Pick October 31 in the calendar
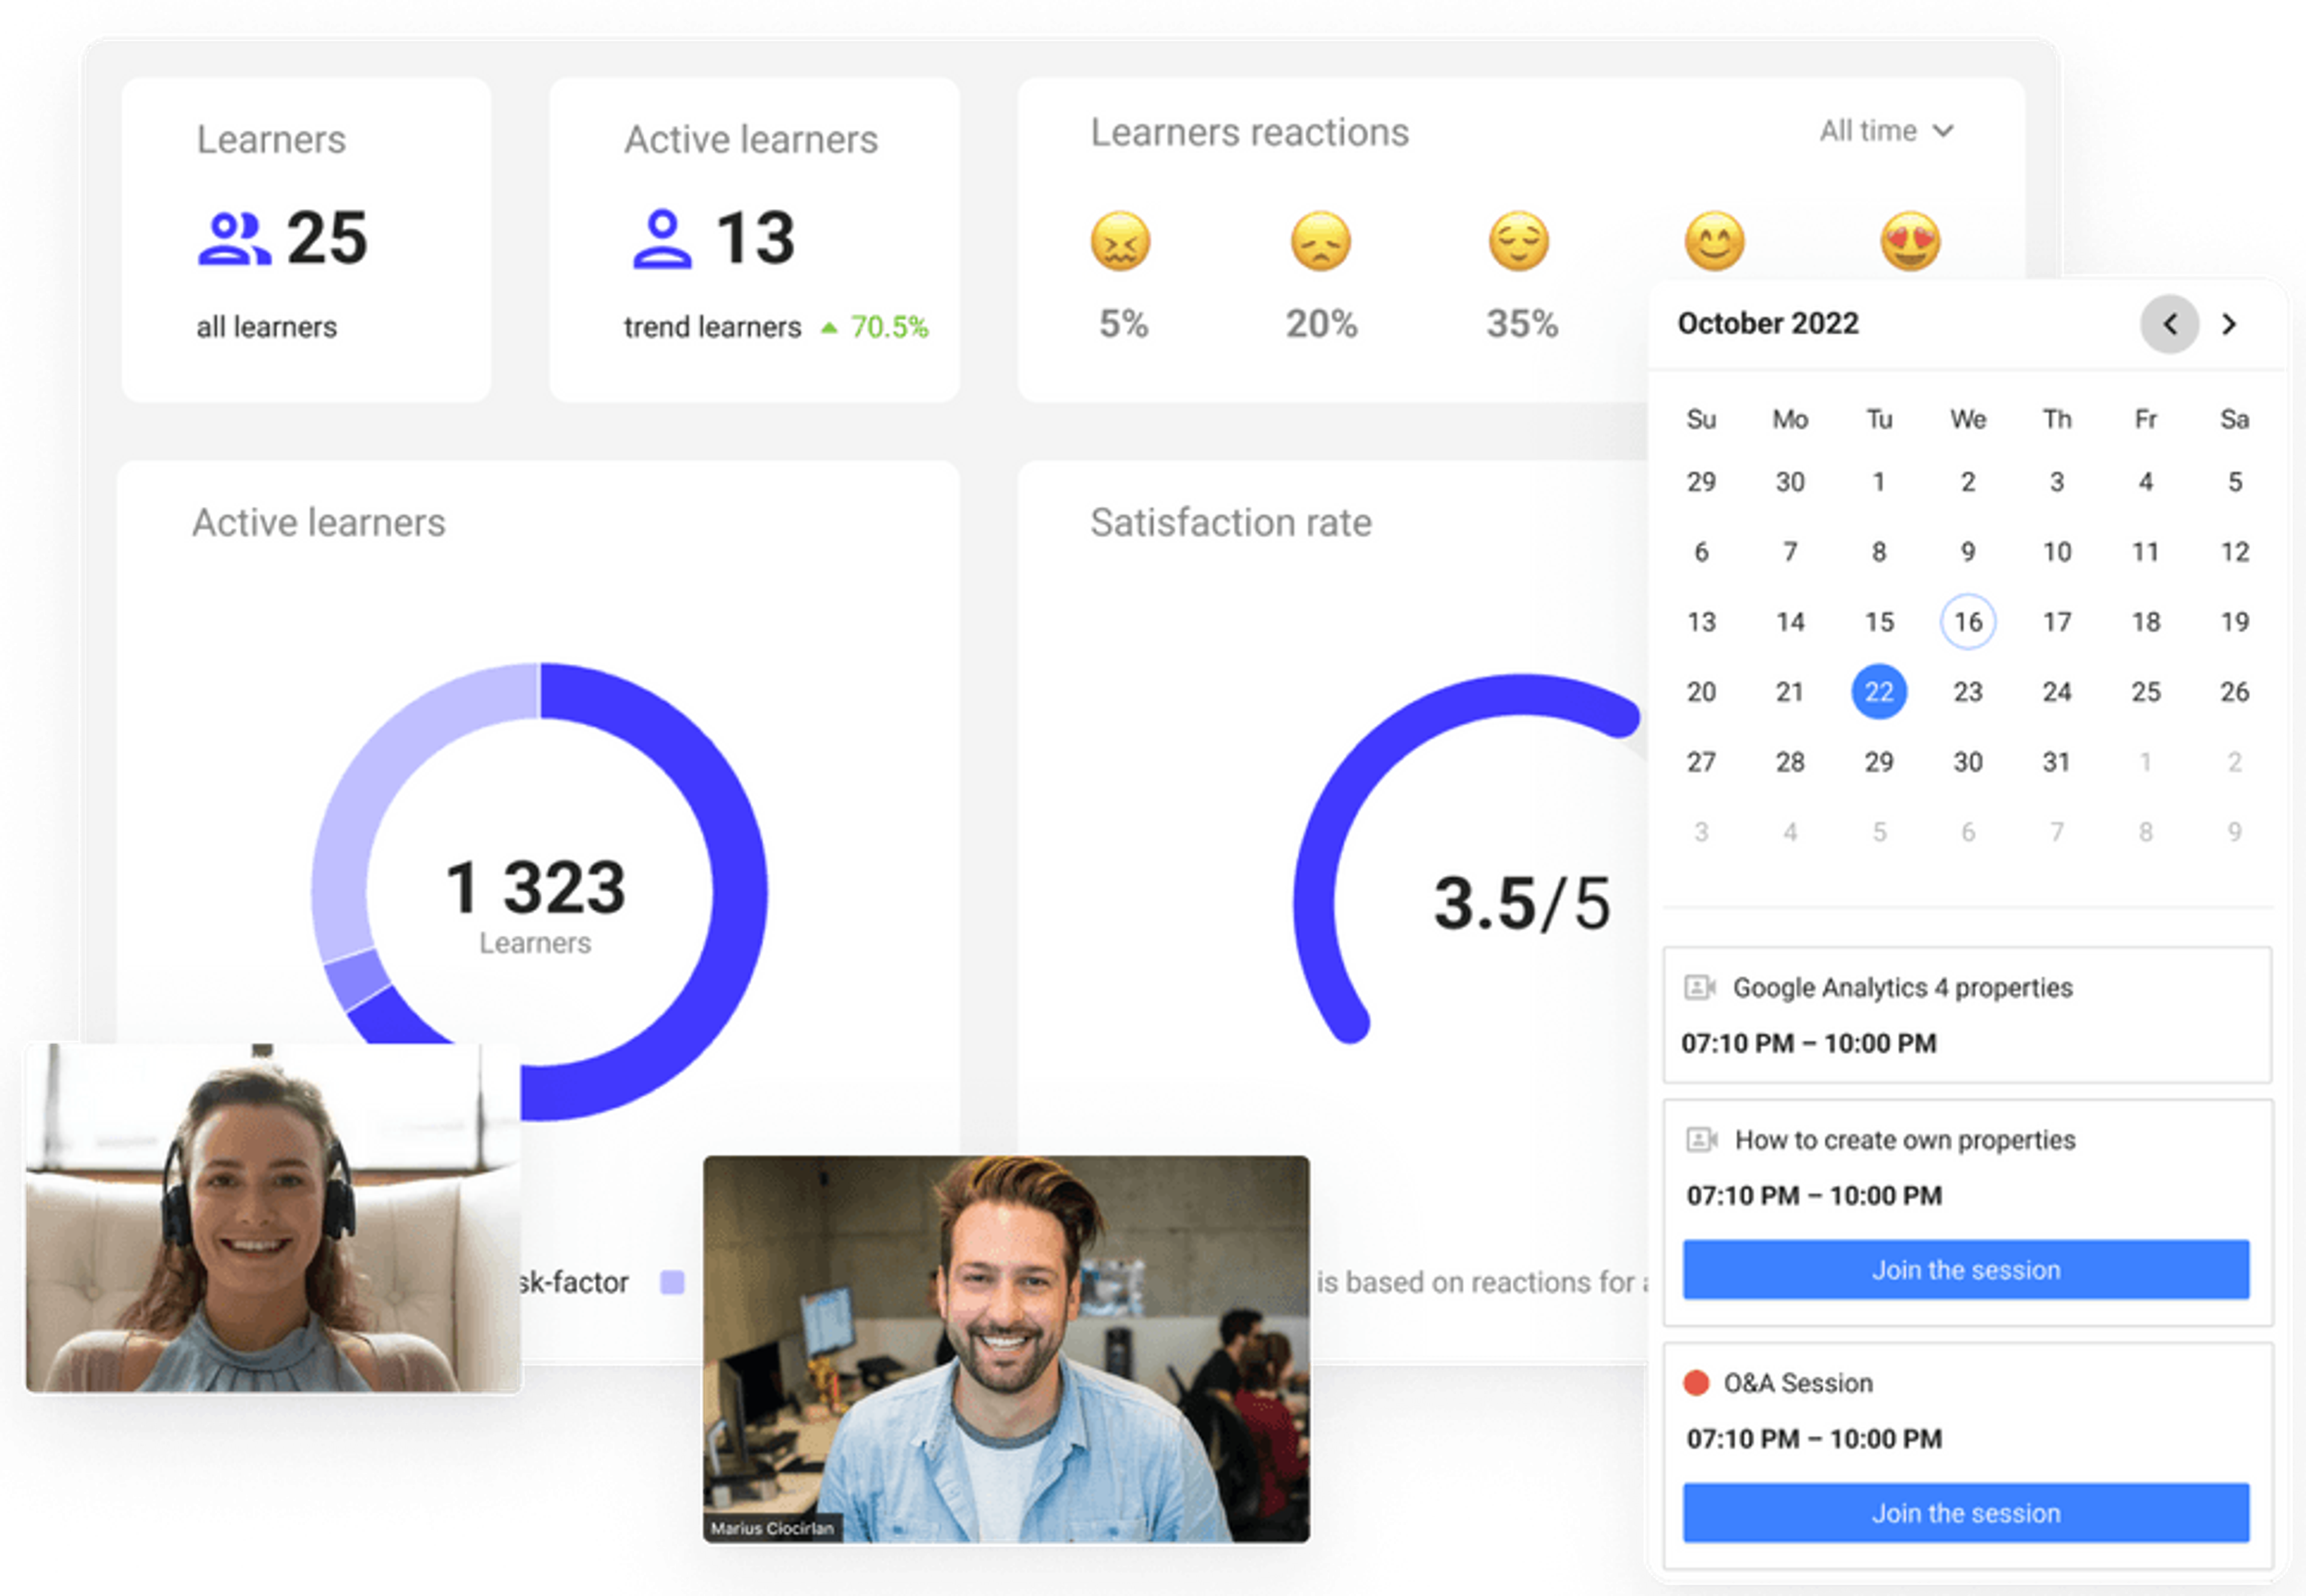The image size is (2306, 1596). coord(2057,762)
